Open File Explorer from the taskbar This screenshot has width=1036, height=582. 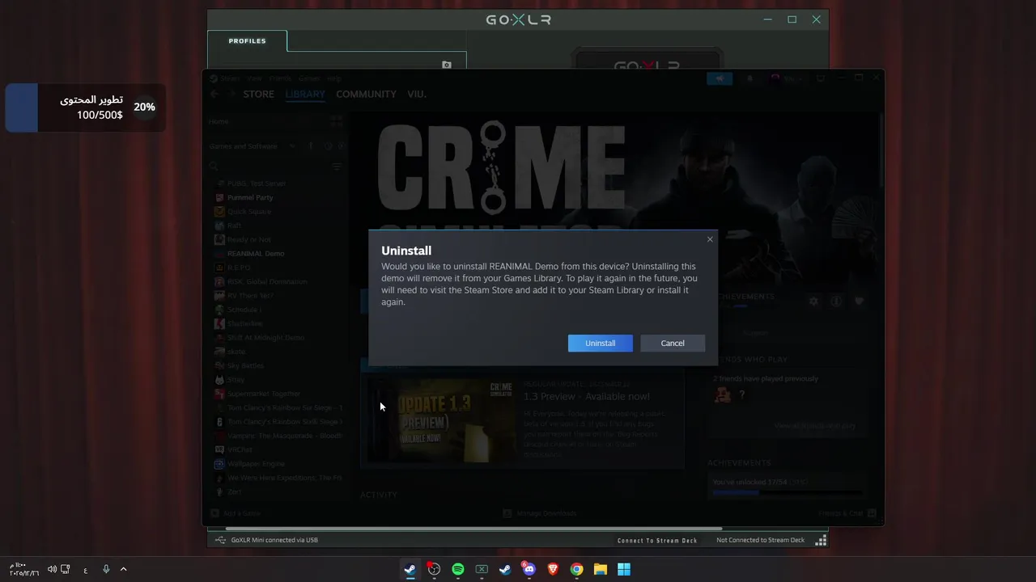[601, 569]
